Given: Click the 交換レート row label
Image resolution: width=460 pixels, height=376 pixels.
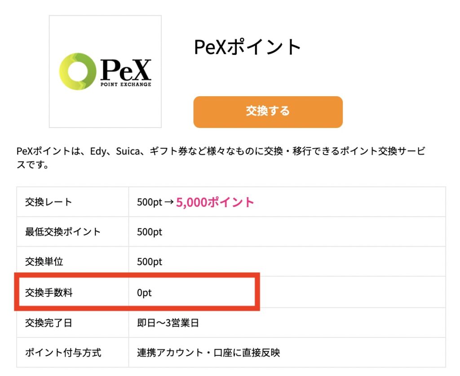Looking at the screenshot, I should click(49, 202).
